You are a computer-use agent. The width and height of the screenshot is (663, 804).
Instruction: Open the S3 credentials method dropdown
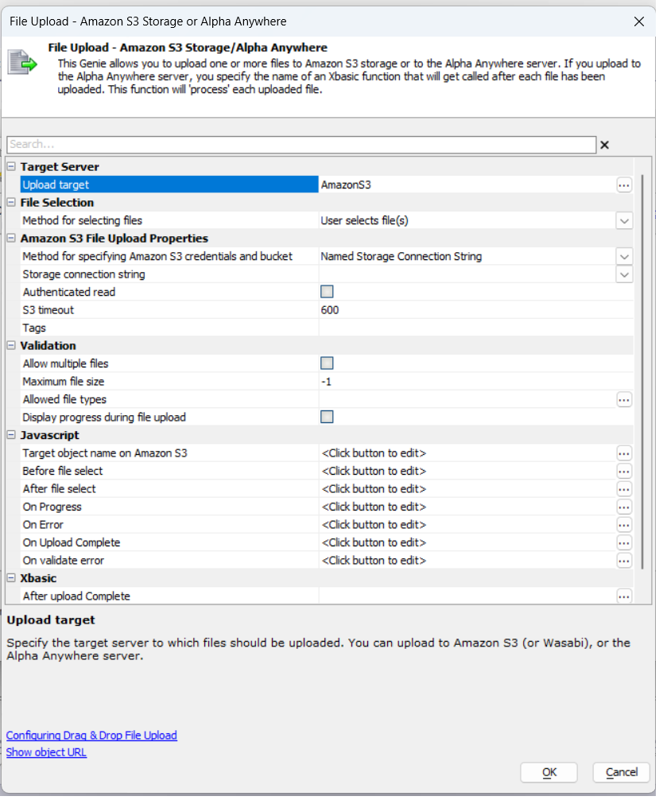(624, 256)
